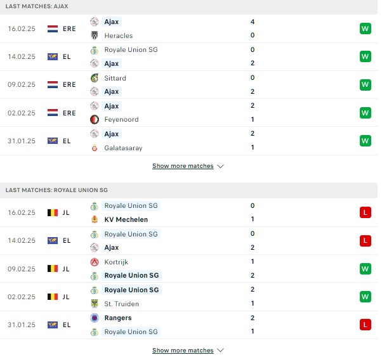Screen dimensions: 382x362
Task: Open the Rangers vs Royale Union SG match
Action: (189, 325)
